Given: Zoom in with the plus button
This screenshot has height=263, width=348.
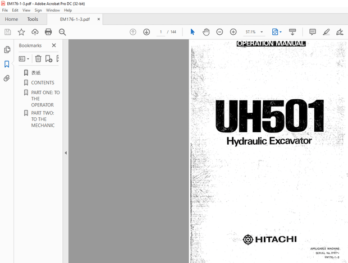Looking at the screenshot, I should [233, 32].
